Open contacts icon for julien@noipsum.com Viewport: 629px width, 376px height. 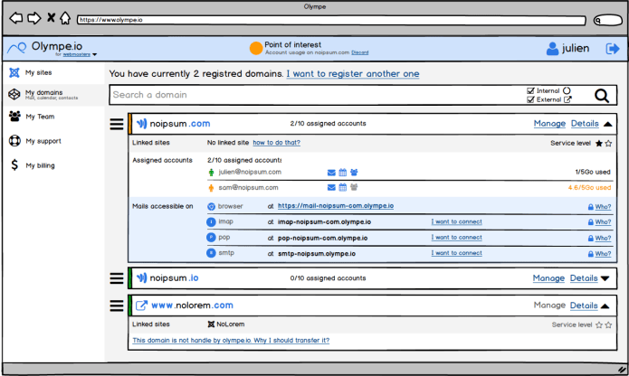[x=354, y=173]
